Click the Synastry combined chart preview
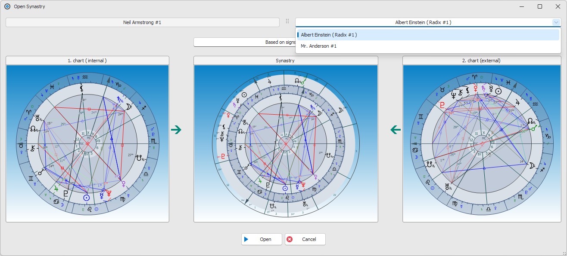The width and height of the screenshot is (567, 256). click(286, 143)
